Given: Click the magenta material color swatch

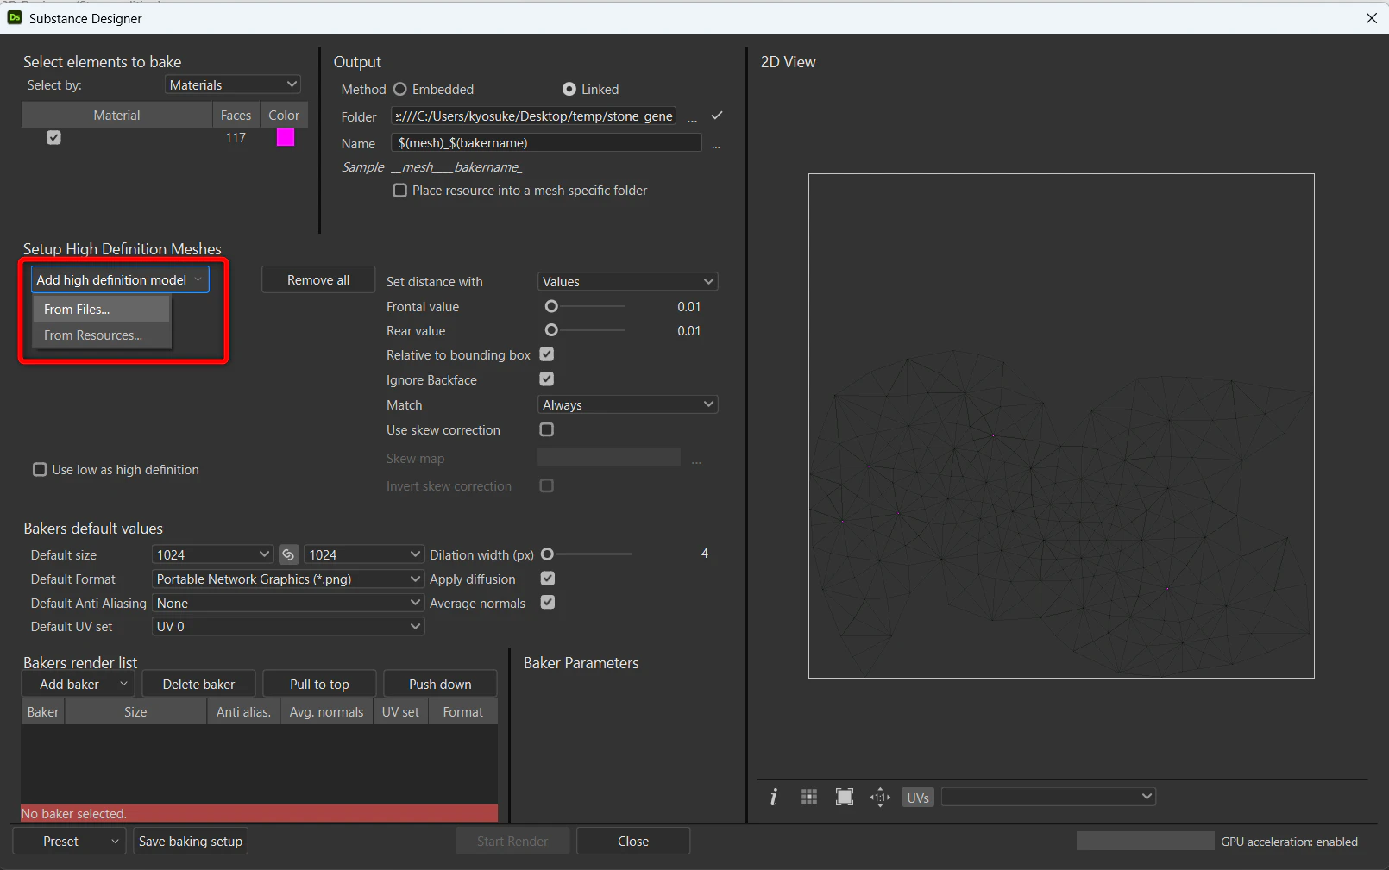Looking at the screenshot, I should (x=286, y=138).
